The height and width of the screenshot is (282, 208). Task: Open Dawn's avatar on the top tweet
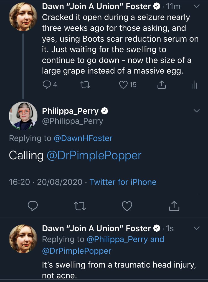point(23,17)
